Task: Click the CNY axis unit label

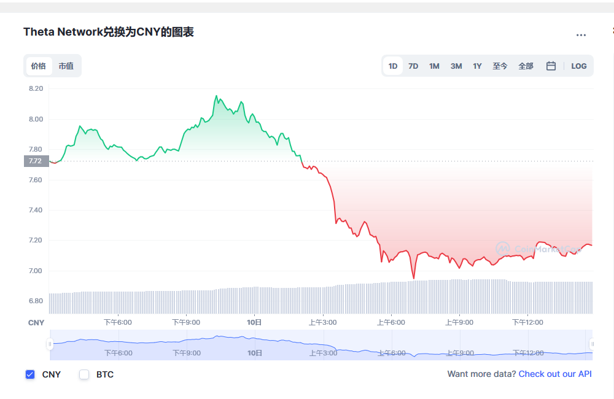Action: (x=36, y=323)
